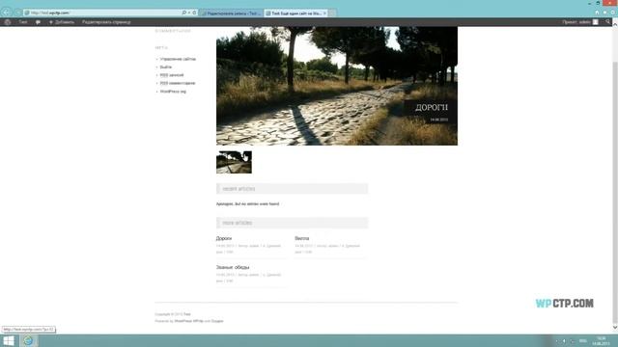Click 'Выйти' sidebar link
The width and height of the screenshot is (618, 347).
coord(165,67)
